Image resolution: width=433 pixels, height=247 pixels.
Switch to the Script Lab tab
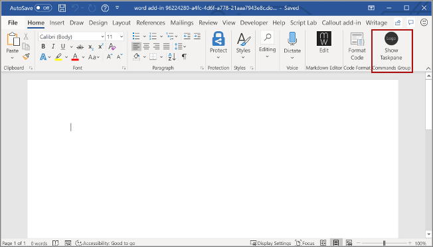(303, 23)
